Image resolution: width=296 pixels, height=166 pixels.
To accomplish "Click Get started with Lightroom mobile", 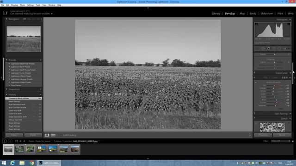I will 30,14.
